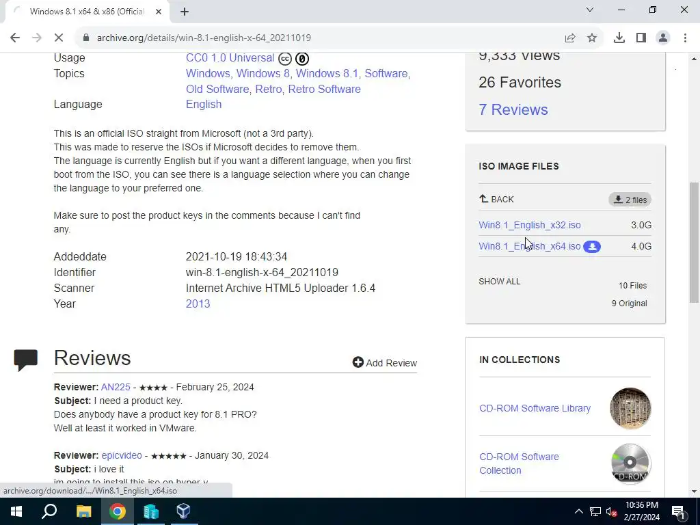The height and width of the screenshot is (525, 700).
Task: Select the Windows 8.1 browser tab
Action: 87,12
